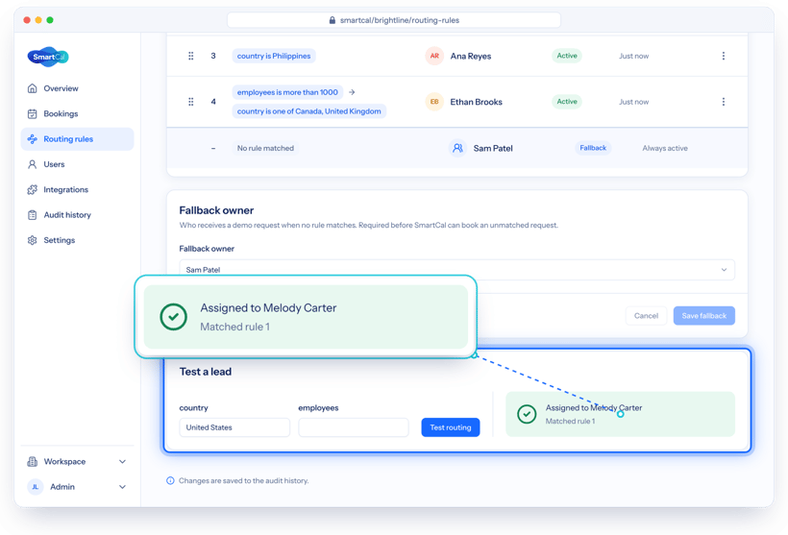Click the green check icon in the test result

click(x=527, y=414)
